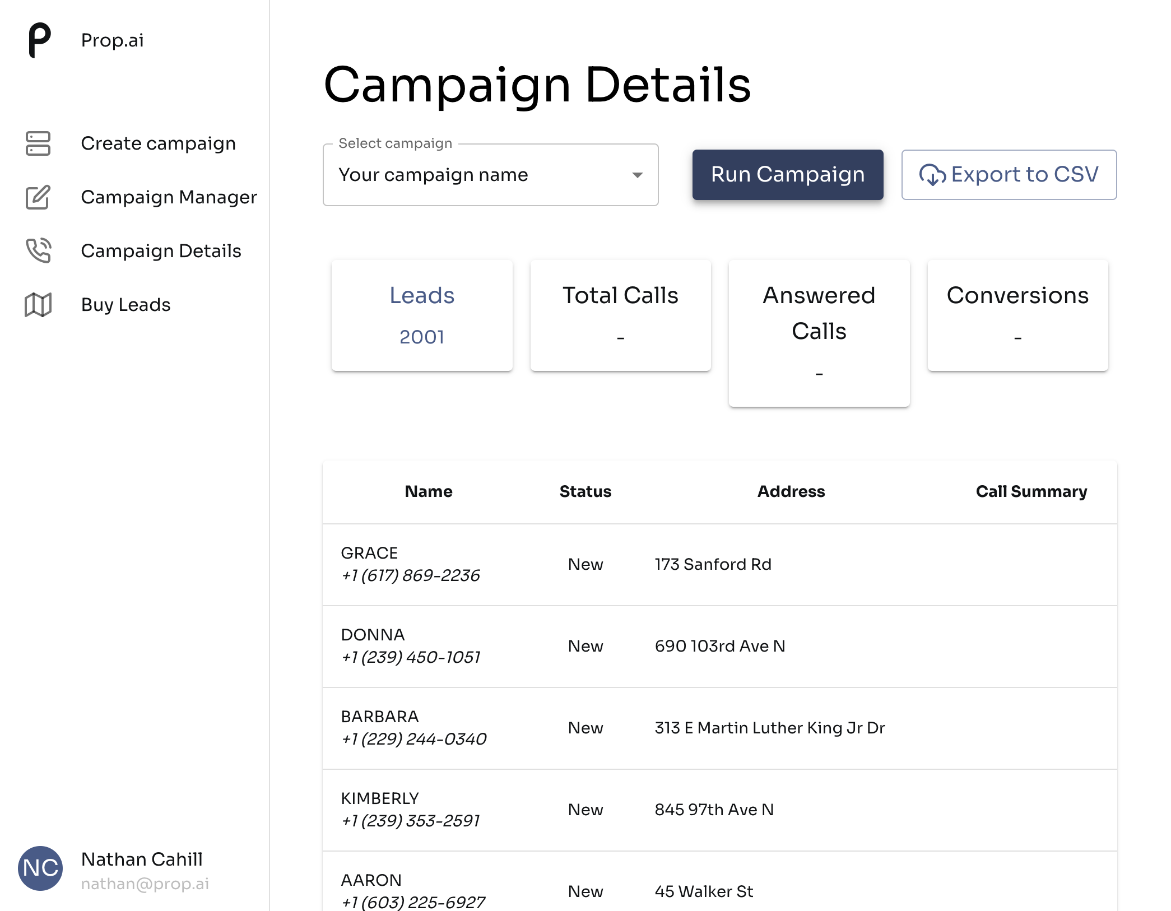Click the nathan@prop.ai email text
Screen dimensions: 1171x911
pyautogui.click(x=145, y=884)
